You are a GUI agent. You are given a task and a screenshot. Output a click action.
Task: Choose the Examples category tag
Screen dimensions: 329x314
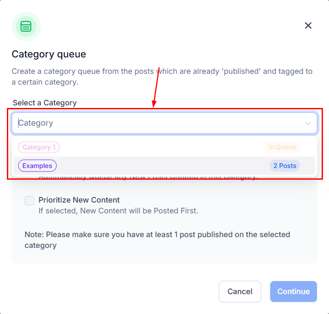(x=37, y=165)
